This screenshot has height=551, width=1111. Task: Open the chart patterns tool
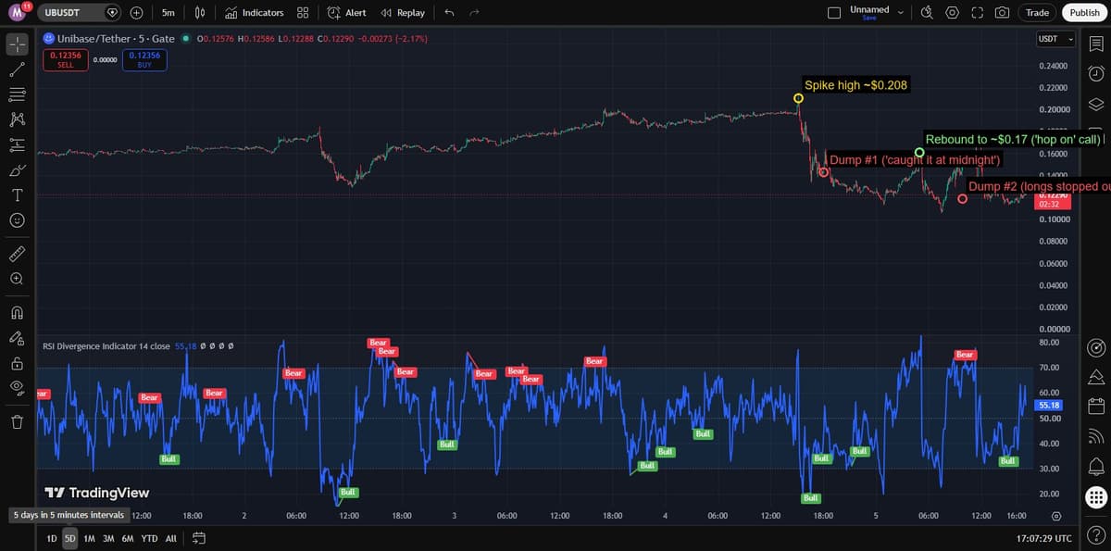[x=16, y=119]
